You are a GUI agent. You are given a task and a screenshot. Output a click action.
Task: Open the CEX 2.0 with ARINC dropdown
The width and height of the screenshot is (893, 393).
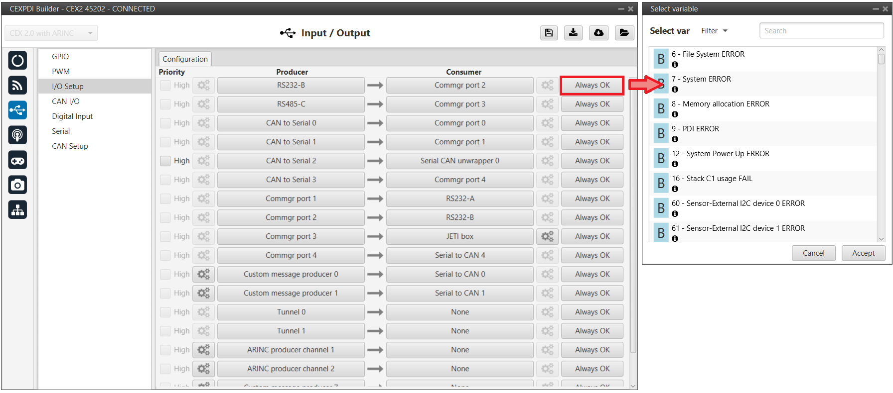click(x=51, y=33)
